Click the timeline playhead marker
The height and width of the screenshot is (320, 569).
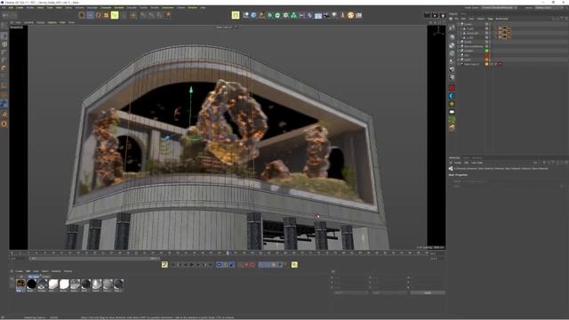click(x=228, y=253)
